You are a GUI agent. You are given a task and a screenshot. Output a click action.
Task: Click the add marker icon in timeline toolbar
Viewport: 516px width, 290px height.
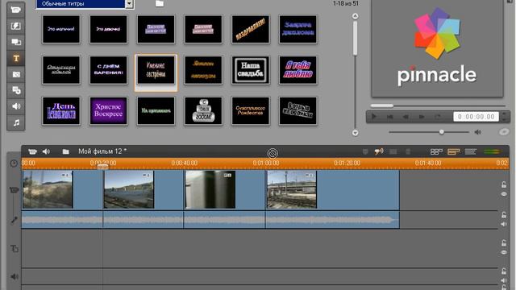(365, 151)
